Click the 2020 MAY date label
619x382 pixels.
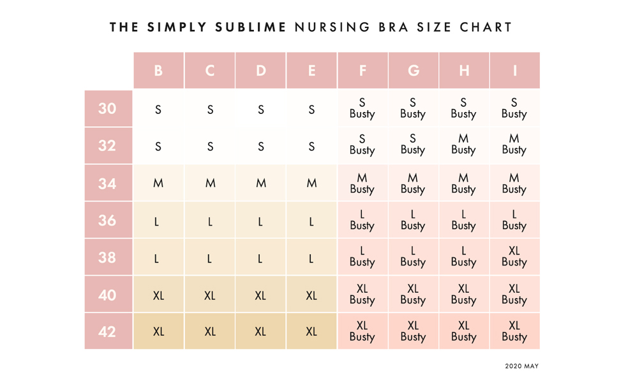point(521,366)
